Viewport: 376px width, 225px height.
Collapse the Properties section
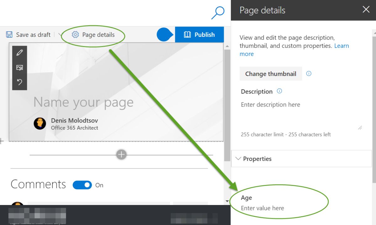tap(301, 159)
